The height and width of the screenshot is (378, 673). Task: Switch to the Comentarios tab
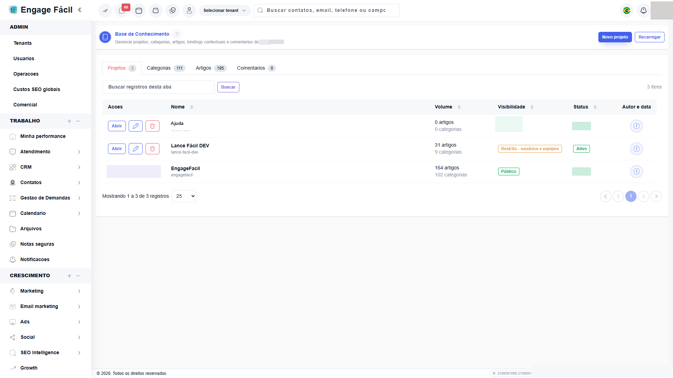pyautogui.click(x=256, y=68)
